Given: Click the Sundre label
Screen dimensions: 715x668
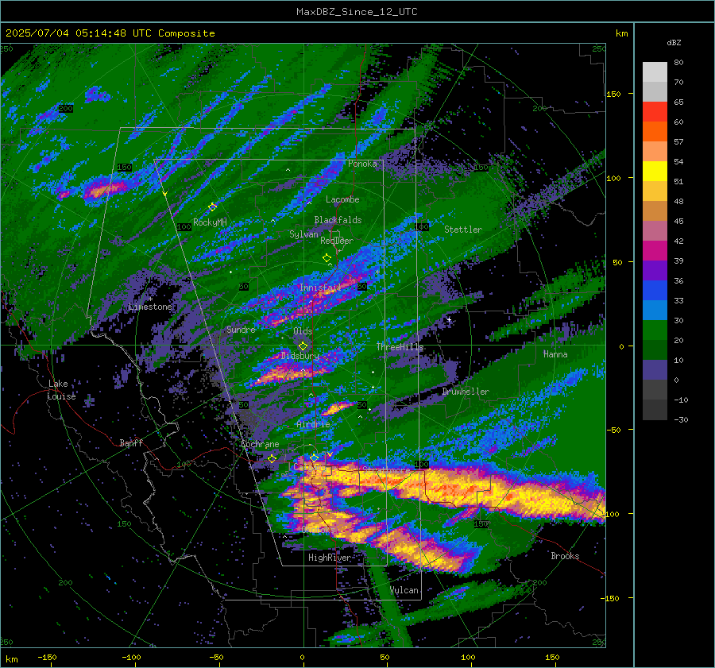Looking at the screenshot, I should [241, 329].
